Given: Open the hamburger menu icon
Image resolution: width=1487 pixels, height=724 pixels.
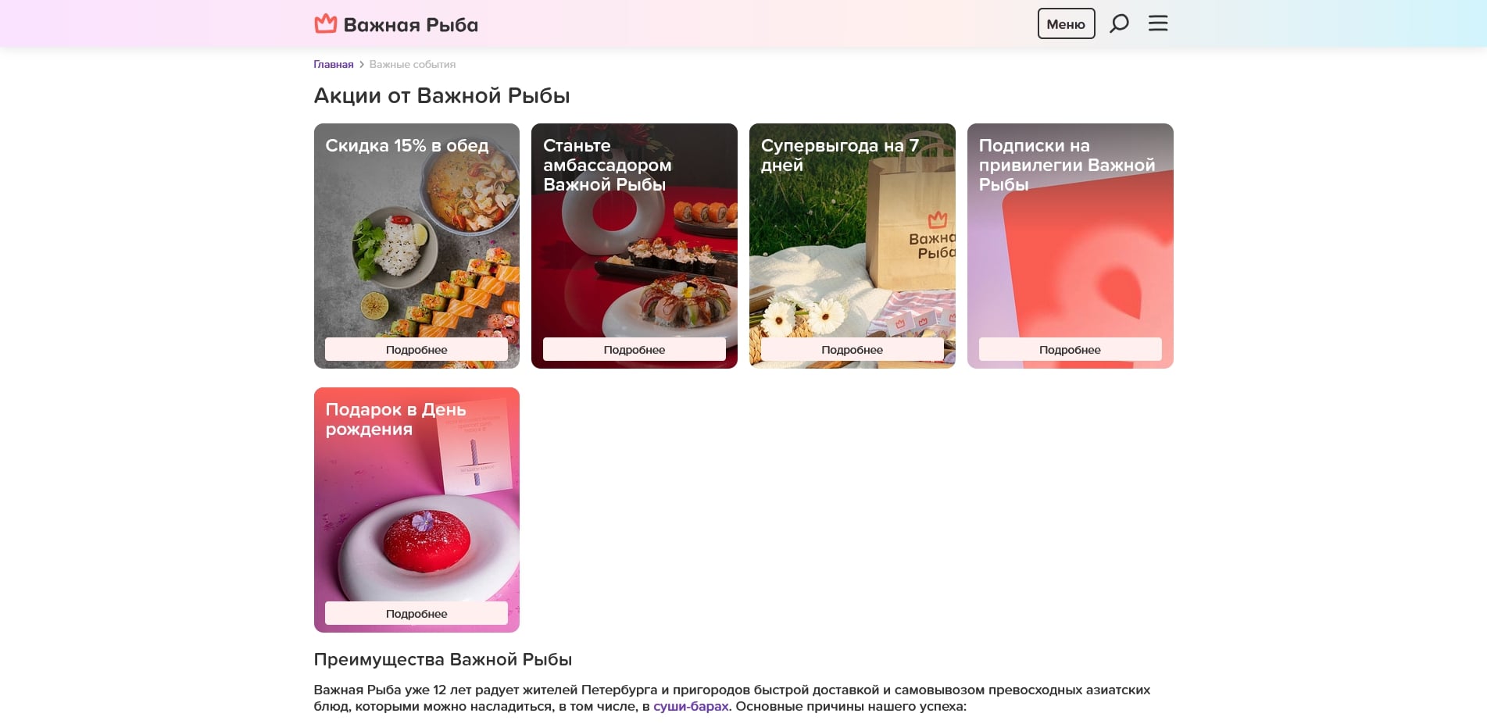Looking at the screenshot, I should click(1158, 23).
